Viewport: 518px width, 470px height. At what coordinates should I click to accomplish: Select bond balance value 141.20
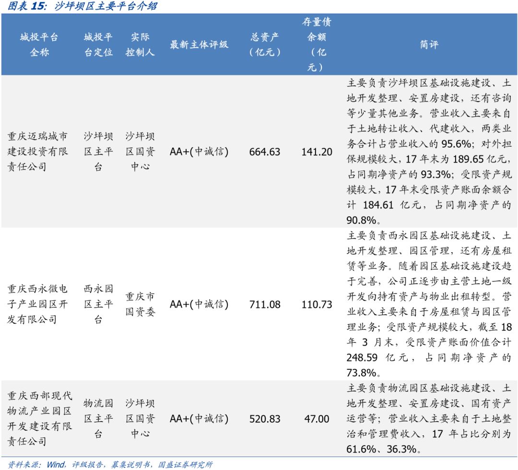click(x=317, y=152)
